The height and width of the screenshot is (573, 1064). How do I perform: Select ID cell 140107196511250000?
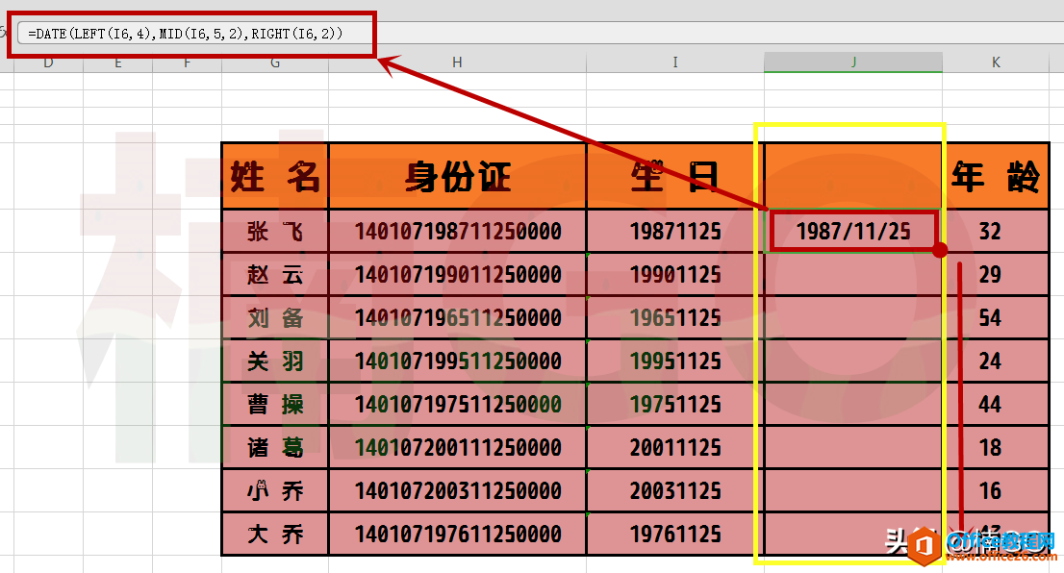[457, 317]
